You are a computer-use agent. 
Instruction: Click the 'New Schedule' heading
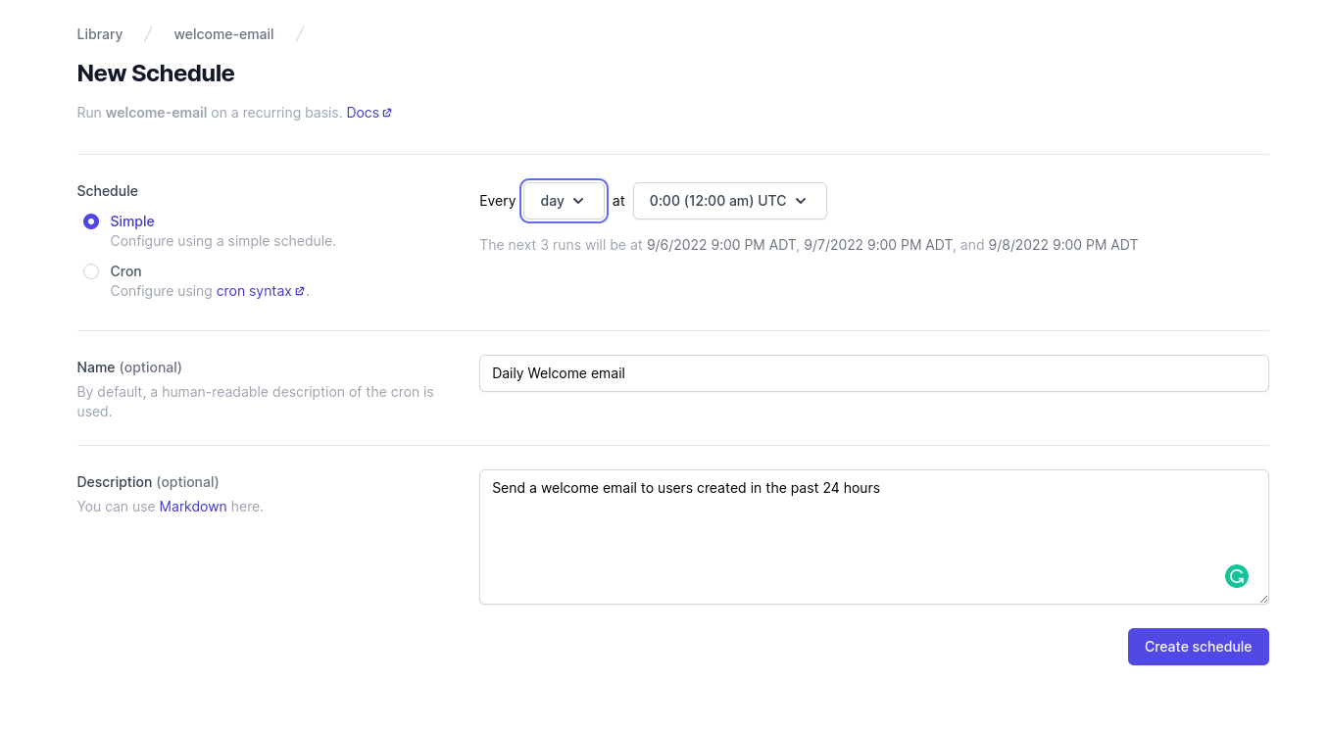pos(156,73)
